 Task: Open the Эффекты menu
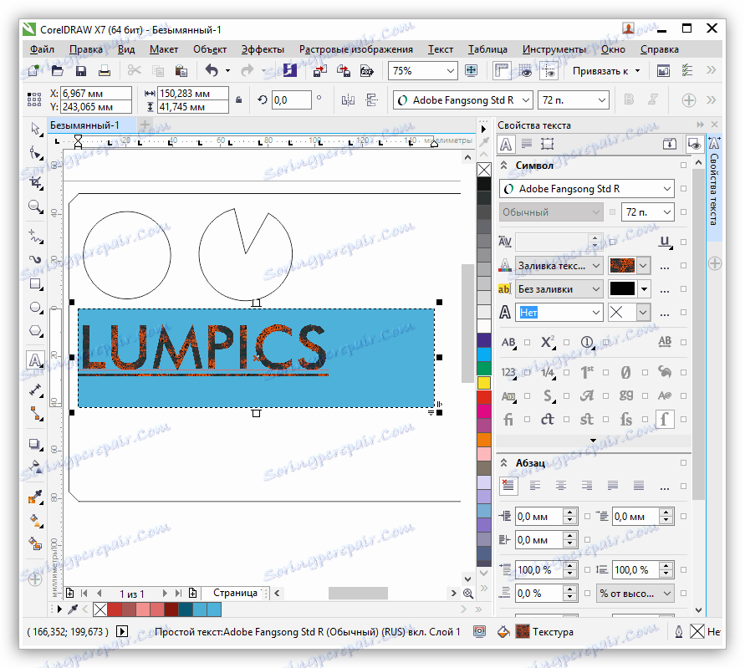click(263, 49)
